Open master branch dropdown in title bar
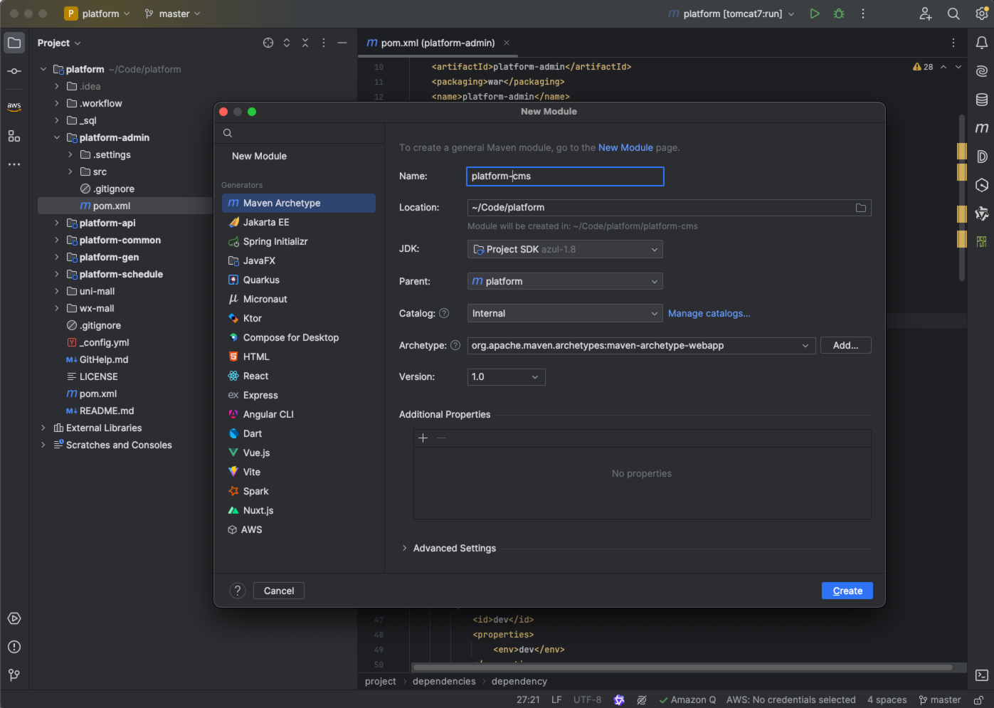The image size is (994, 708). pyautogui.click(x=173, y=14)
